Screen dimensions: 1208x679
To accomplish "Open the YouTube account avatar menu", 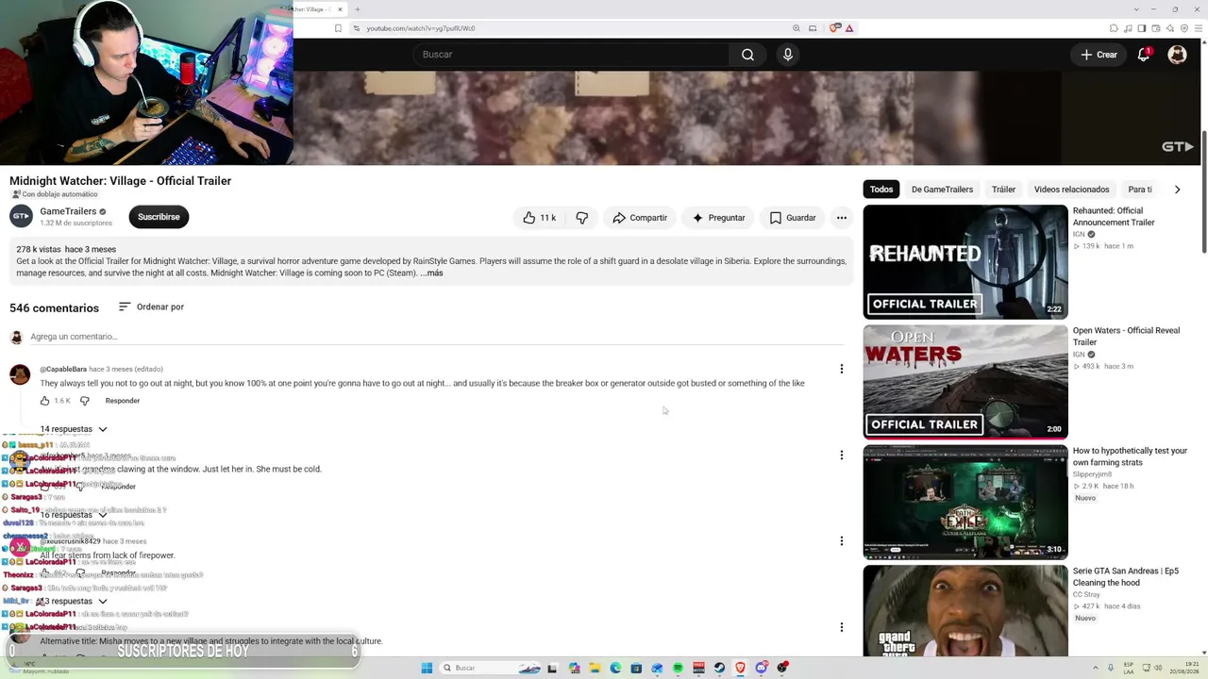I will (x=1177, y=55).
